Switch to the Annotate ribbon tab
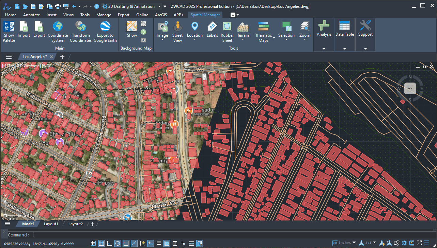The height and width of the screenshot is (248, 437). point(31,15)
